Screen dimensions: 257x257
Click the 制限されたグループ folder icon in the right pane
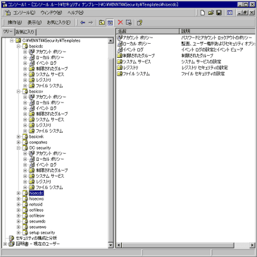click(x=120, y=56)
